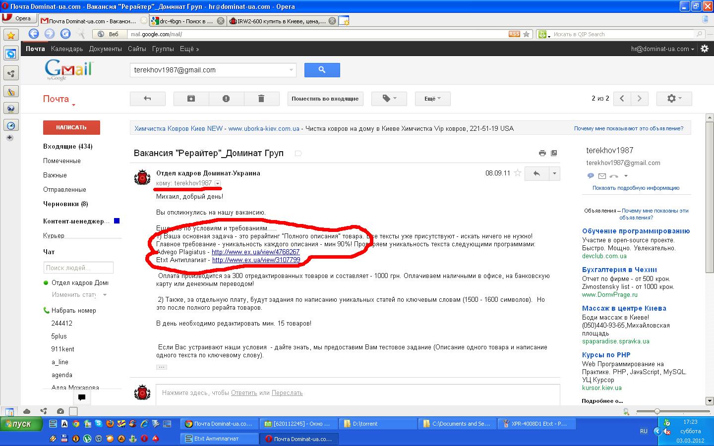Call terekhov1987 using the phone icon
This screenshot has height=446, width=714.
coord(614,176)
